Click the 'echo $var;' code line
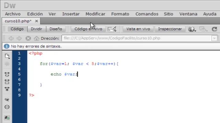 64,74
